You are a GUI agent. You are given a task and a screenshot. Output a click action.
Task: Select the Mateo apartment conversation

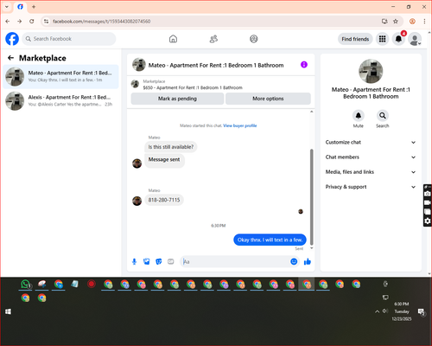pos(60,76)
